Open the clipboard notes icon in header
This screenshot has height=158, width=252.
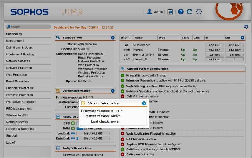click(x=170, y=12)
